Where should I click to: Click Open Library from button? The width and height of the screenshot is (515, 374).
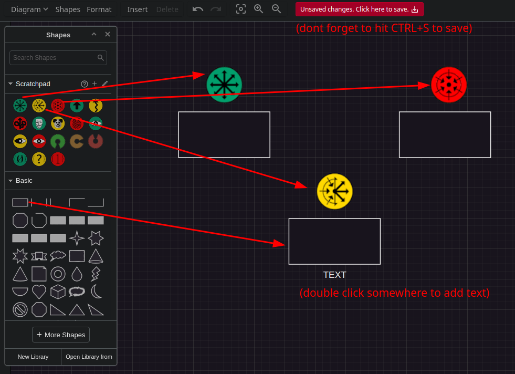coord(89,357)
